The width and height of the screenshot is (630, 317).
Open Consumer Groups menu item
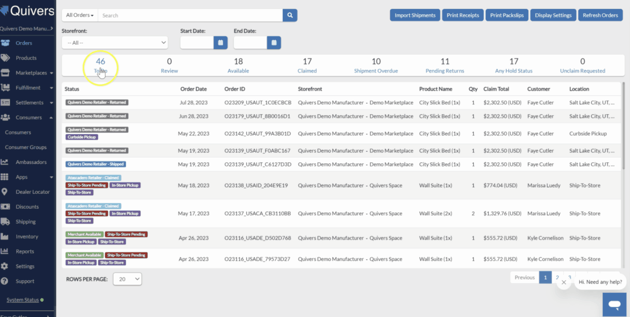tap(25, 148)
